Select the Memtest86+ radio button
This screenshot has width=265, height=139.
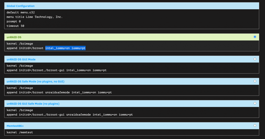(255, 125)
